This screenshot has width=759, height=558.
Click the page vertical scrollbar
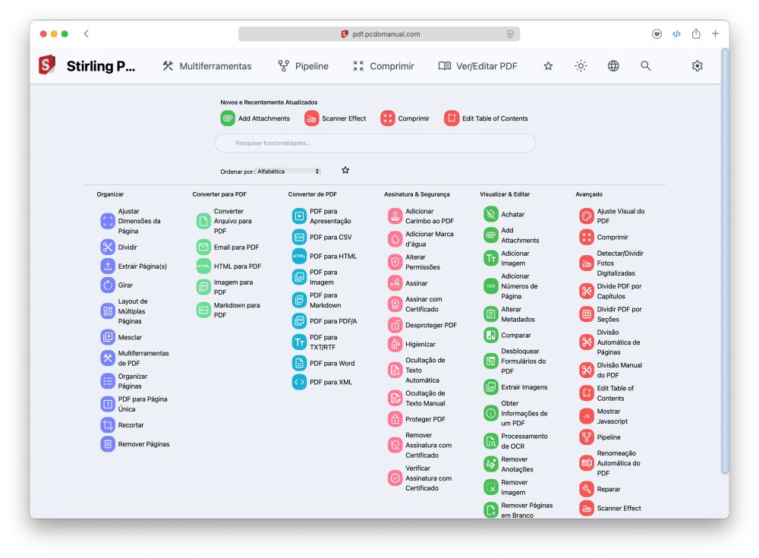(724, 262)
